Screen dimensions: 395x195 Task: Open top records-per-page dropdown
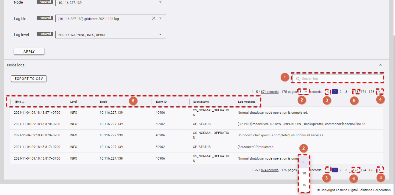coord(304,92)
